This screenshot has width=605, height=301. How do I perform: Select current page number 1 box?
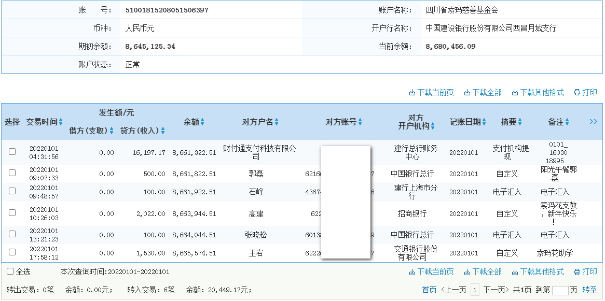point(475,290)
